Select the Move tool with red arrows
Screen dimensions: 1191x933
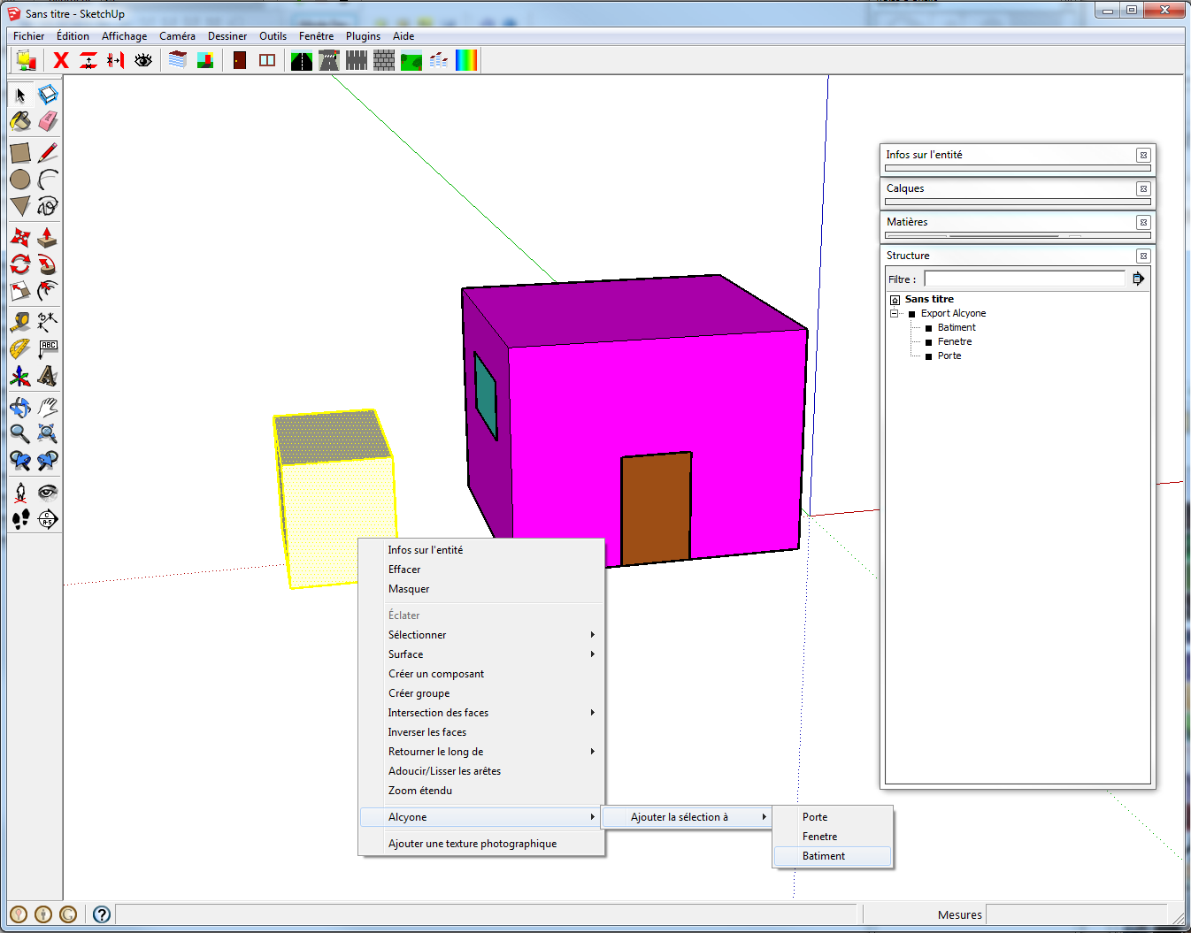tap(20, 237)
